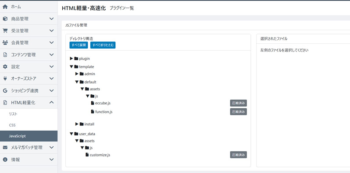Image resolution: width=350 pixels, height=173 pixels.
Task: Click 圧縮済み badge for function.js
Action: (x=239, y=112)
